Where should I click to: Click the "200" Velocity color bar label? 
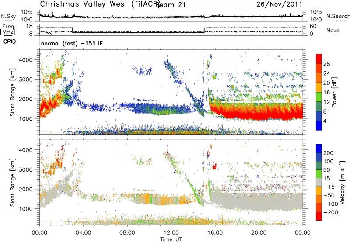click(328, 153)
